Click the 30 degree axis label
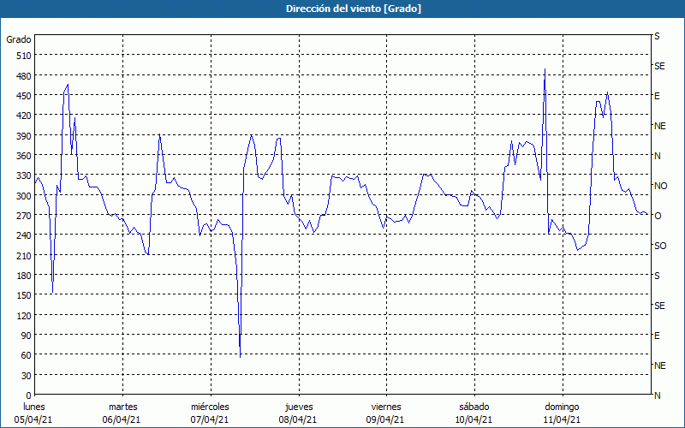This screenshot has width=685, height=428. 27,376
